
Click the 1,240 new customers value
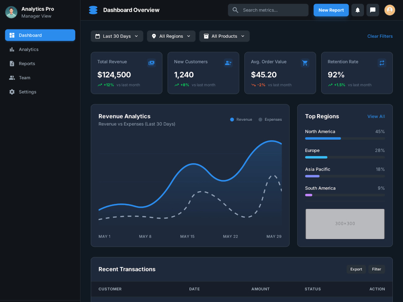click(x=184, y=75)
